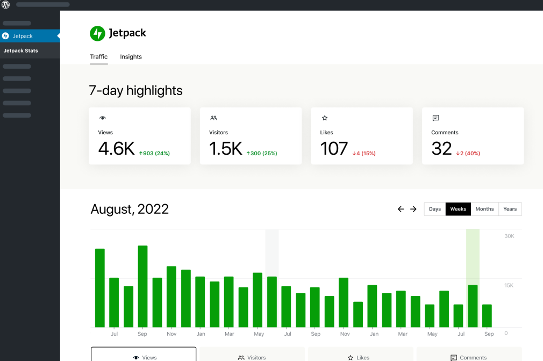Go to previous period with left arrow
The image size is (543, 361).
tap(401, 209)
